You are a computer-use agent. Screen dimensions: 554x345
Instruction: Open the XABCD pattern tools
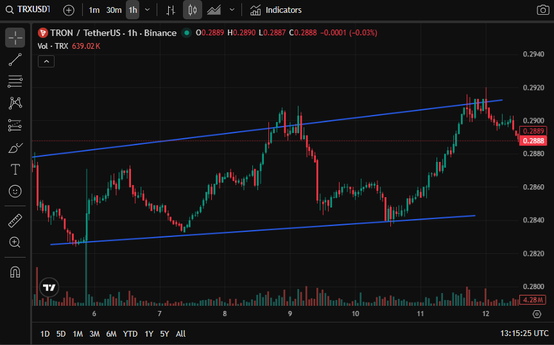[15, 103]
